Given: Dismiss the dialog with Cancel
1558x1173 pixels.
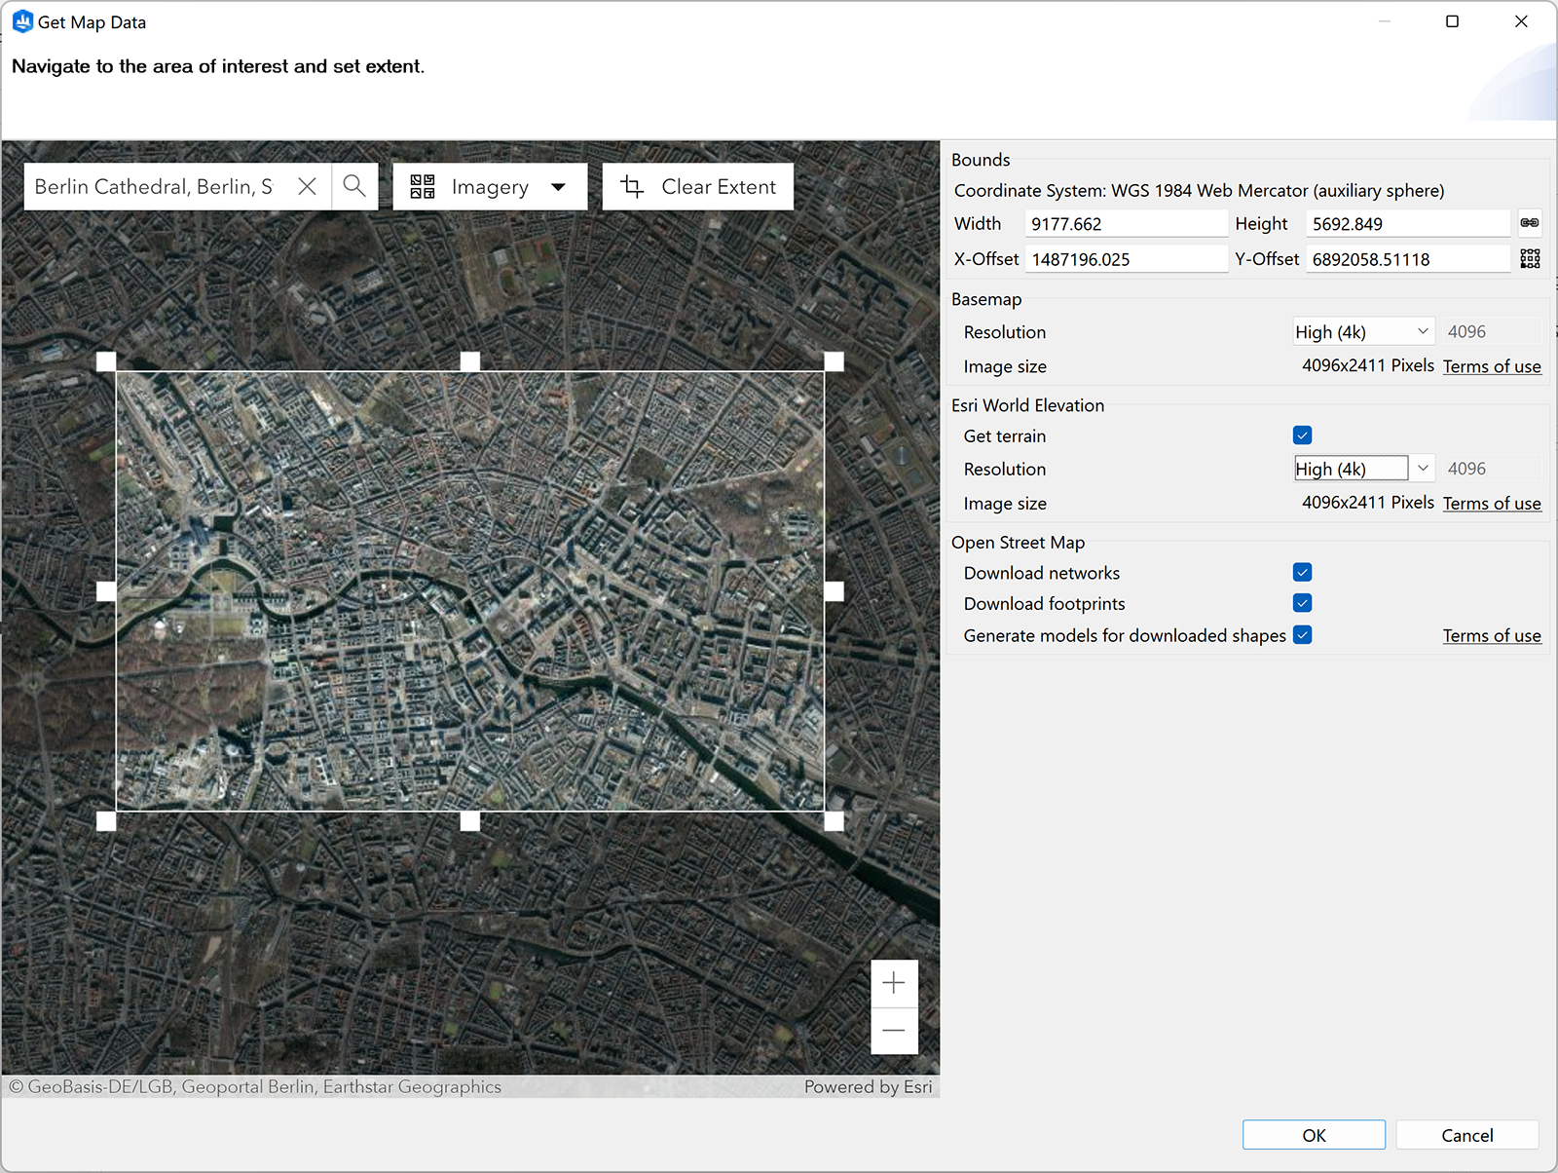Looking at the screenshot, I should click(1466, 1134).
